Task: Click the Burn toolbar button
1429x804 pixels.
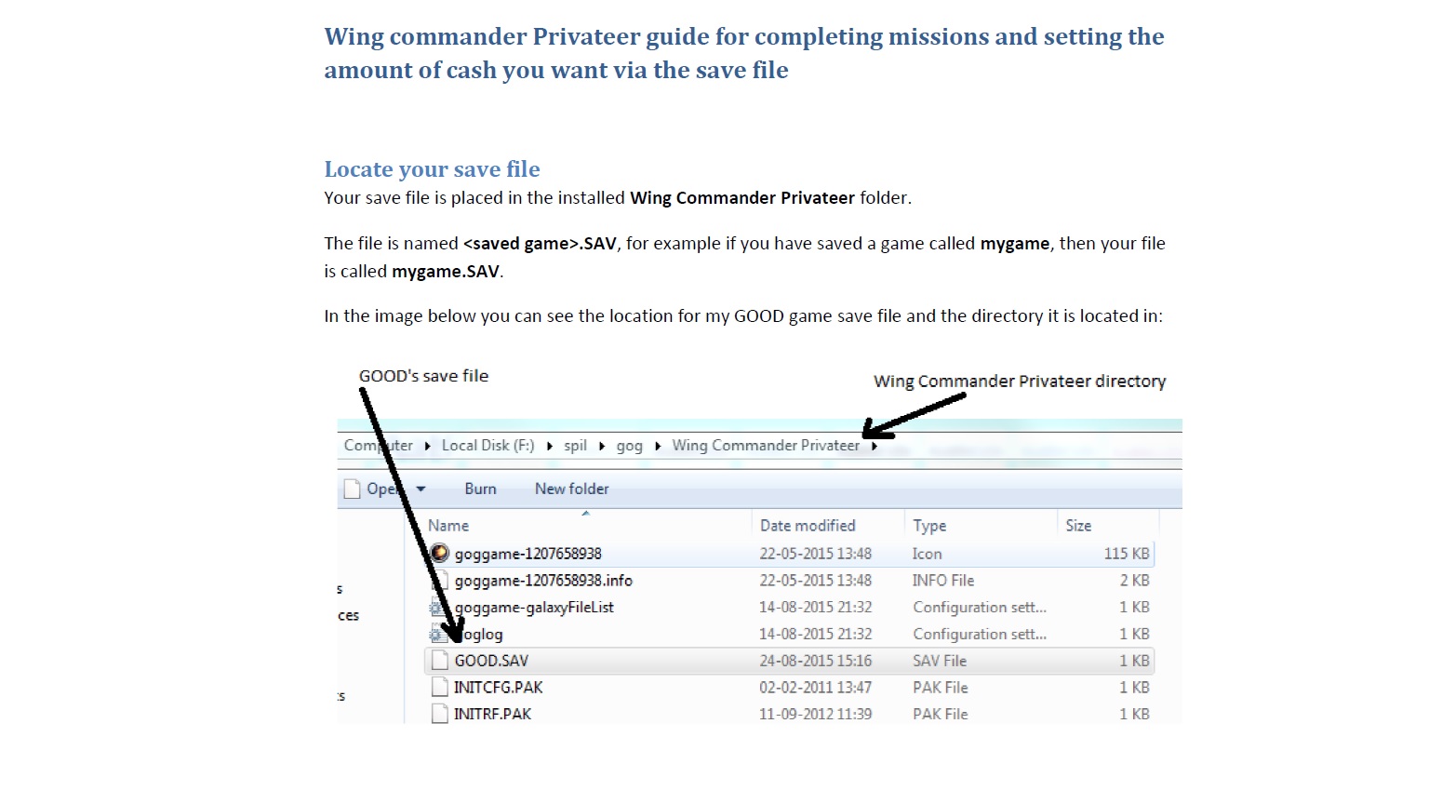Action: [480, 489]
